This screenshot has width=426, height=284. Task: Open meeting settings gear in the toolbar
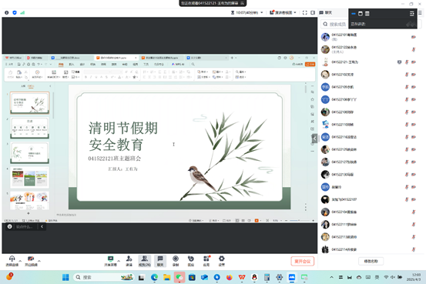point(222,261)
